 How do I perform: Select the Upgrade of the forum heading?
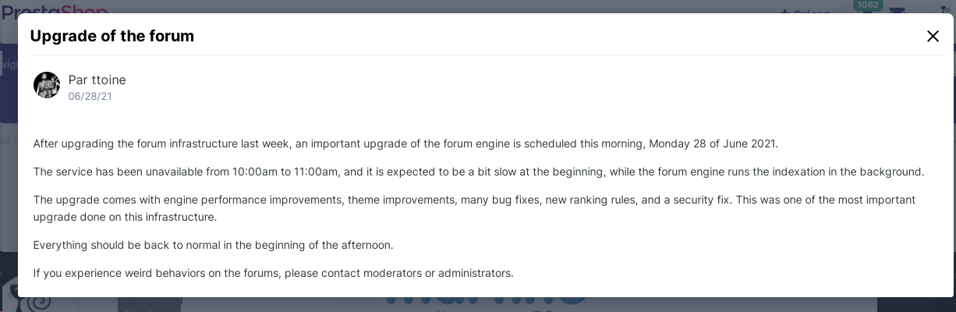click(x=112, y=36)
